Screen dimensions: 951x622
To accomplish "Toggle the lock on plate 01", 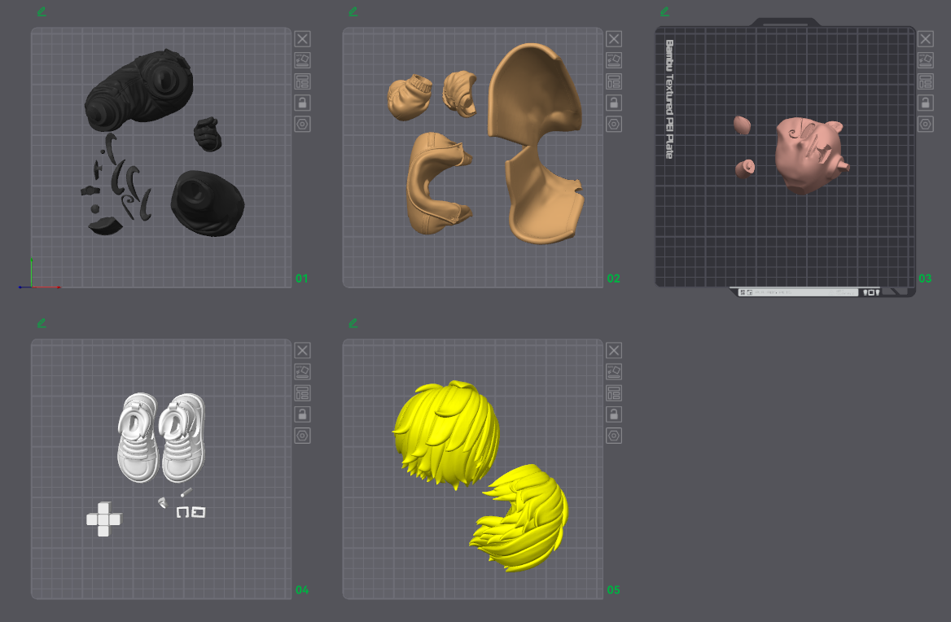I will 303,103.
